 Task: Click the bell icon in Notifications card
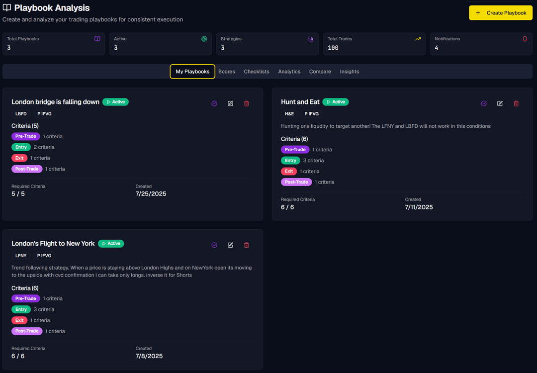pyautogui.click(x=525, y=39)
